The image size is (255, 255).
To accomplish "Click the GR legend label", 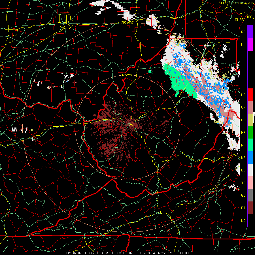I will [x=243, y=107].
